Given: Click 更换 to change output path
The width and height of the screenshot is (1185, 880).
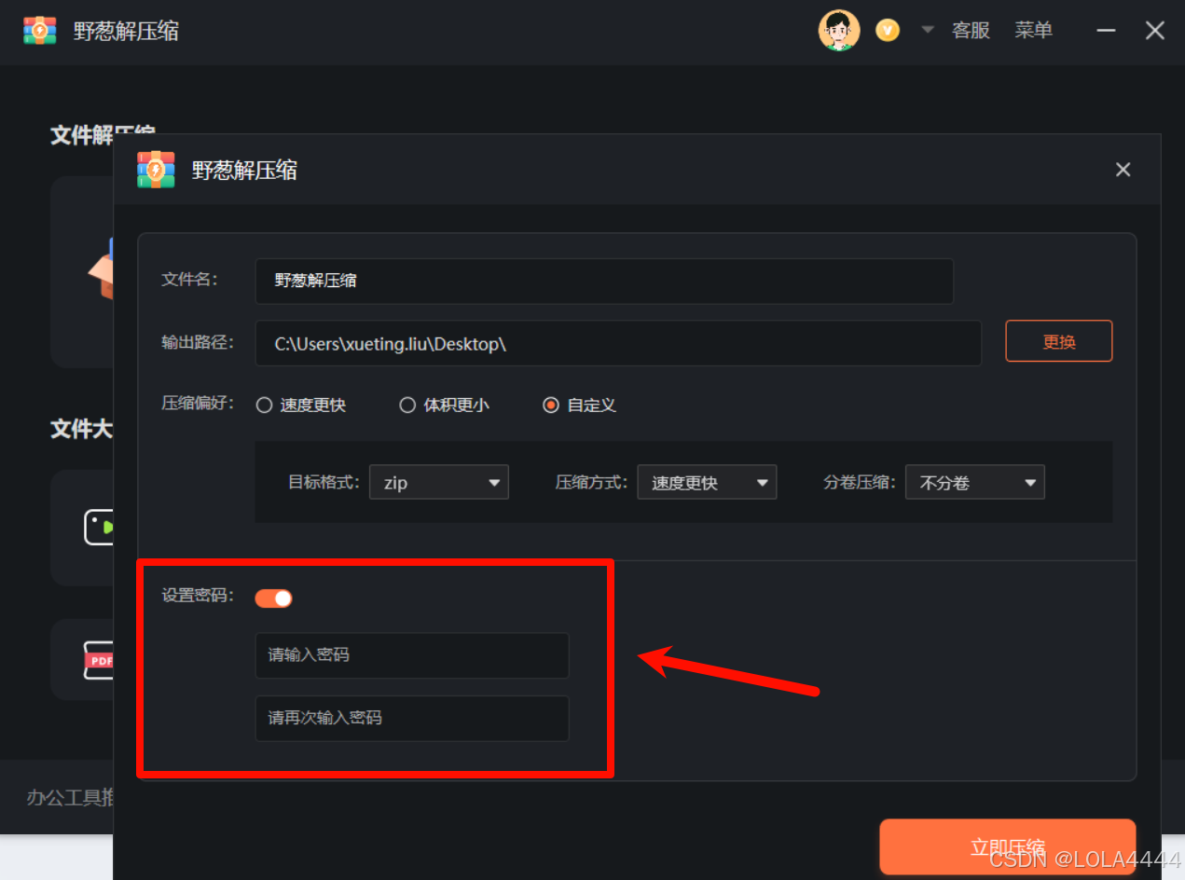Looking at the screenshot, I should point(1059,341).
